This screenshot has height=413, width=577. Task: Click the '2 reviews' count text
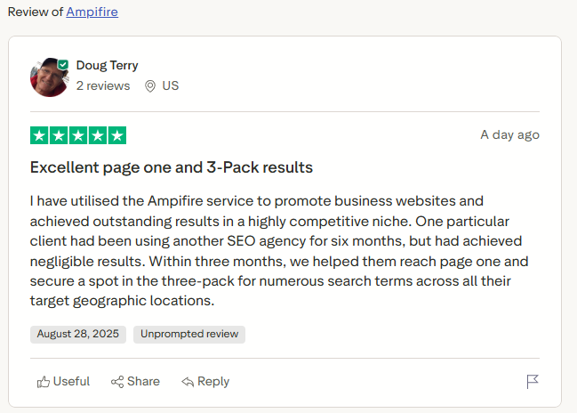coord(103,86)
